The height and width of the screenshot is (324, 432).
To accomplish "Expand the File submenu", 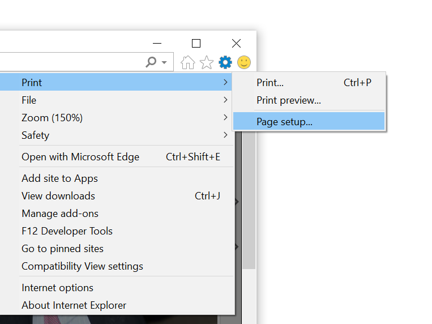I will [x=117, y=100].
